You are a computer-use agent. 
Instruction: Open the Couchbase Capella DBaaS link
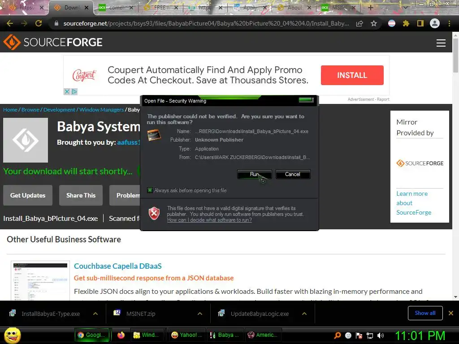click(118, 266)
